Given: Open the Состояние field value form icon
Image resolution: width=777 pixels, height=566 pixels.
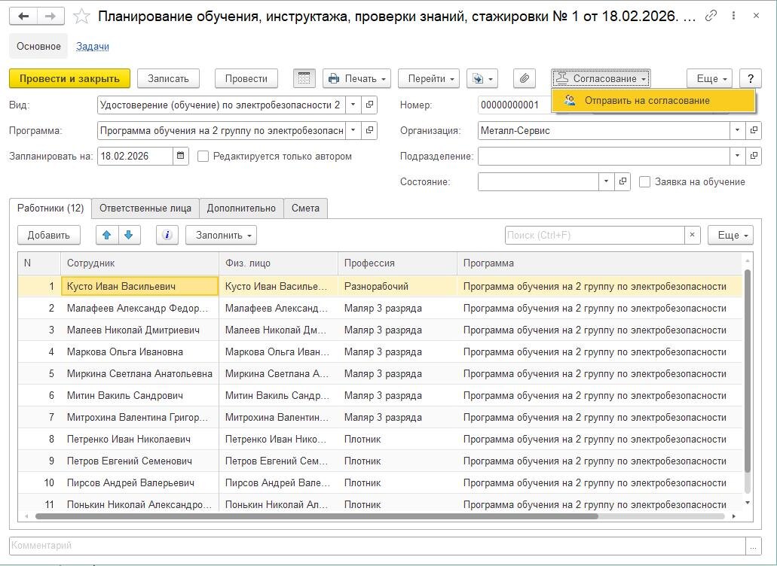Looking at the screenshot, I should click(623, 181).
